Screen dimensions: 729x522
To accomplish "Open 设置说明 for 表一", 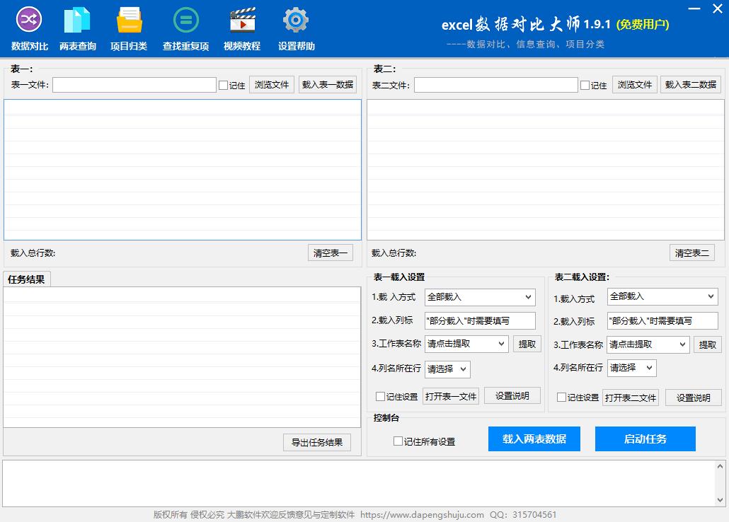I will coord(512,395).
